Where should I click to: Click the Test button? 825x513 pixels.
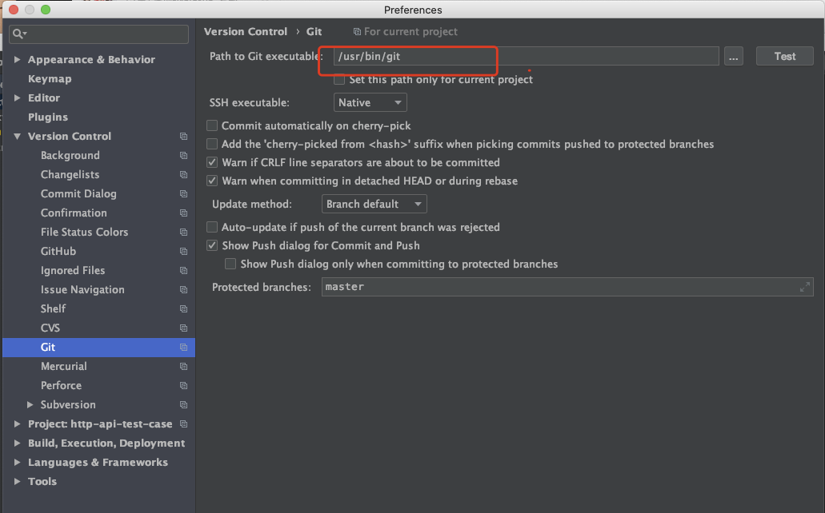point(784,56)
